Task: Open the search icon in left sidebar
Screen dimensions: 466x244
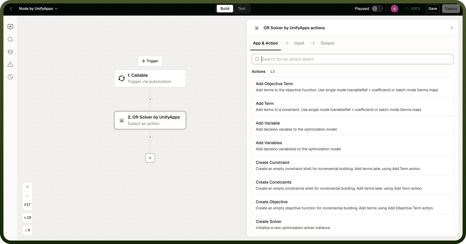Action: [10, 39]
